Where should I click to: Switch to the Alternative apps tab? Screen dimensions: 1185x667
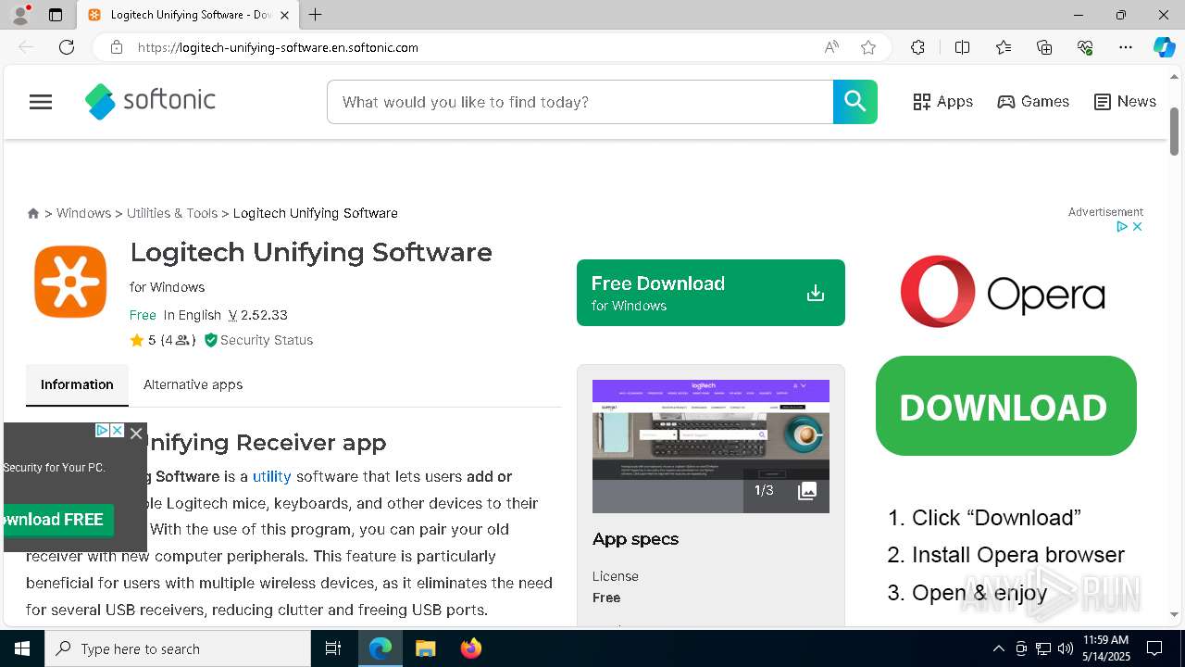193,384
